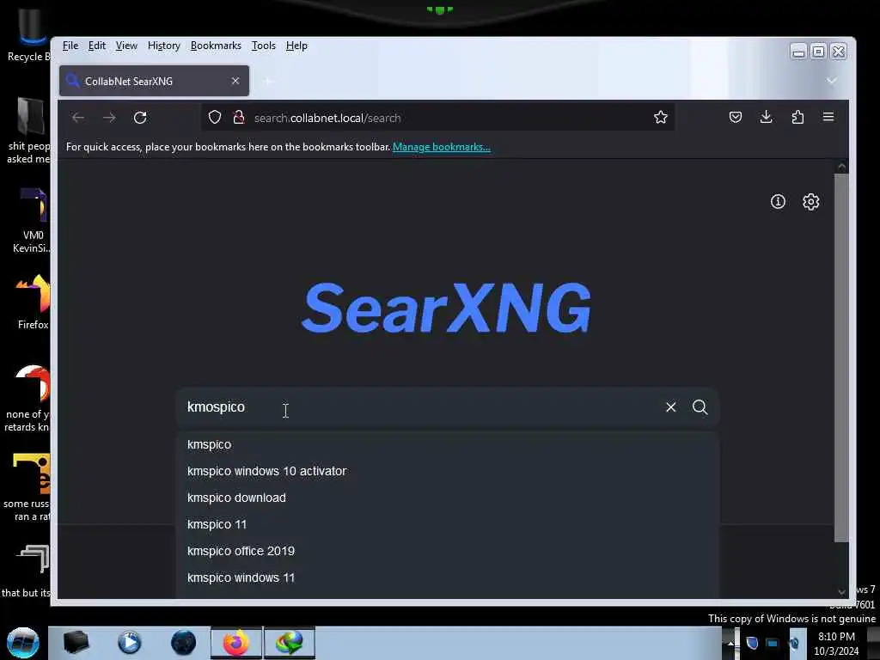Click the scrollbar down arrow
The image size is (880, 660).
[x=841, y=592]
